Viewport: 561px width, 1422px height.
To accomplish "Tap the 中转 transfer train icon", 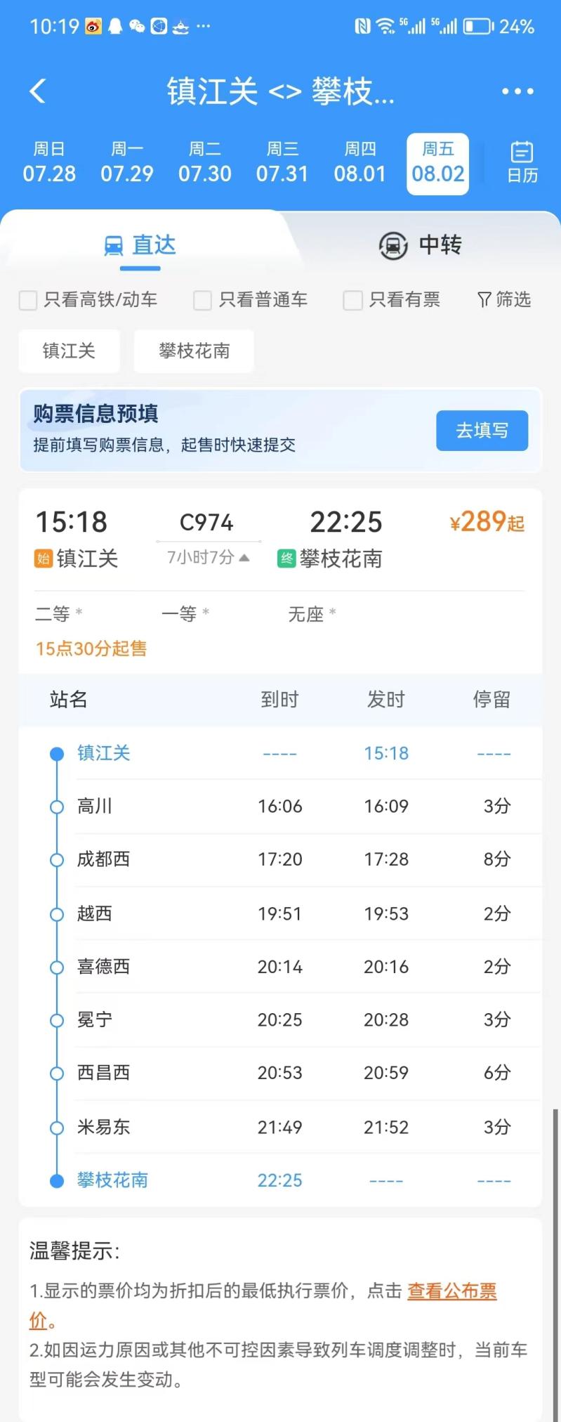I will pos(393,246).
